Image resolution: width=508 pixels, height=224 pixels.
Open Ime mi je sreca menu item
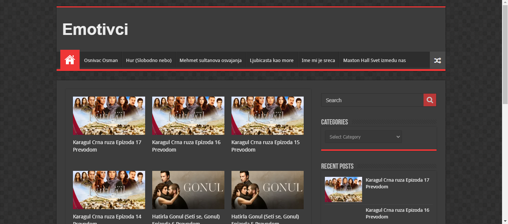(x=318, y=60)
